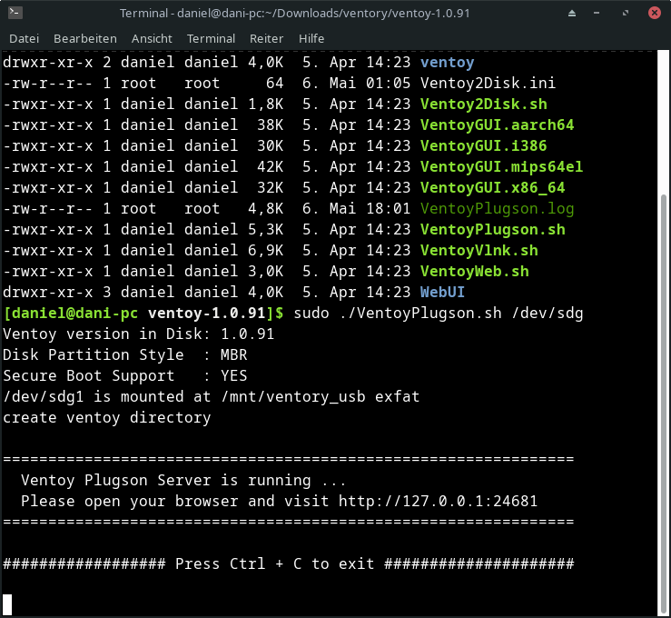
Task: Click the 'Disk Partition Style : MBR' line
Action: pyautogui.click(x=125, y=355)
